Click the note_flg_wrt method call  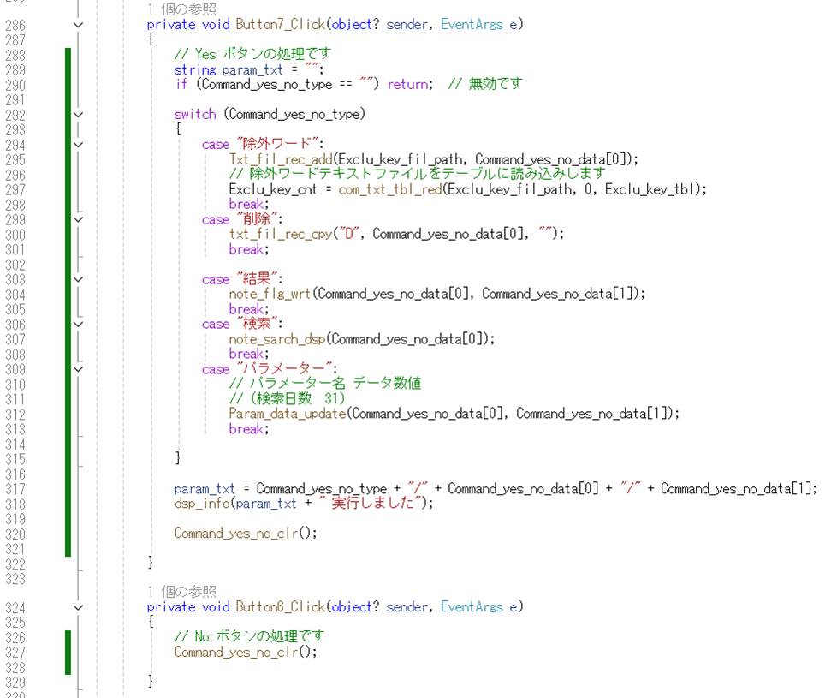270,294
